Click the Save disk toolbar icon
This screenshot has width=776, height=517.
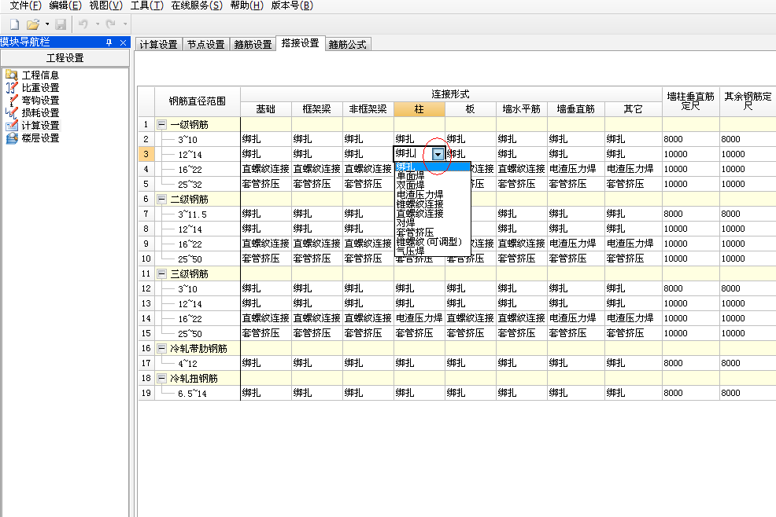(61, 24)
